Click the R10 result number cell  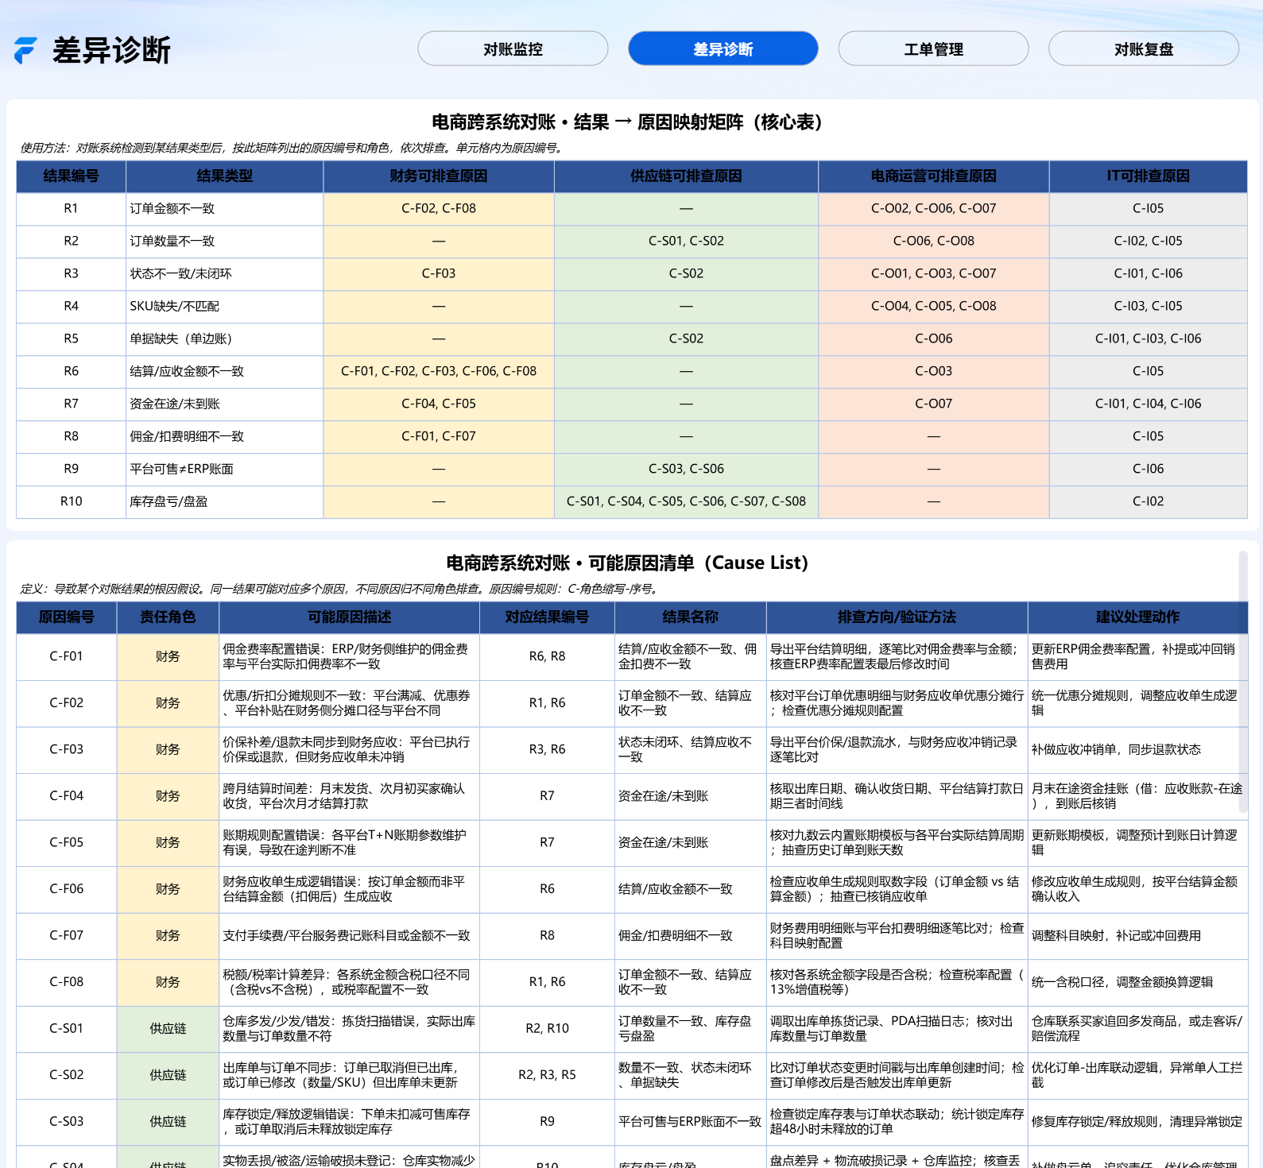tap(71, 502)
